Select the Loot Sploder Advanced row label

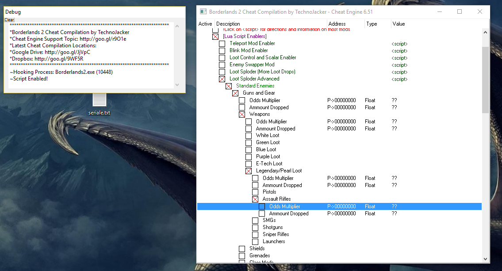click(254, 79)
